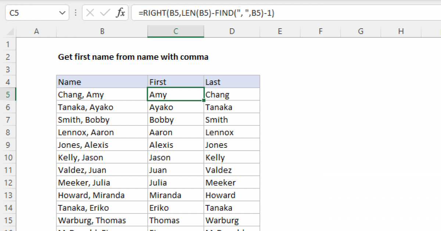Select column H header

(401, 31)
